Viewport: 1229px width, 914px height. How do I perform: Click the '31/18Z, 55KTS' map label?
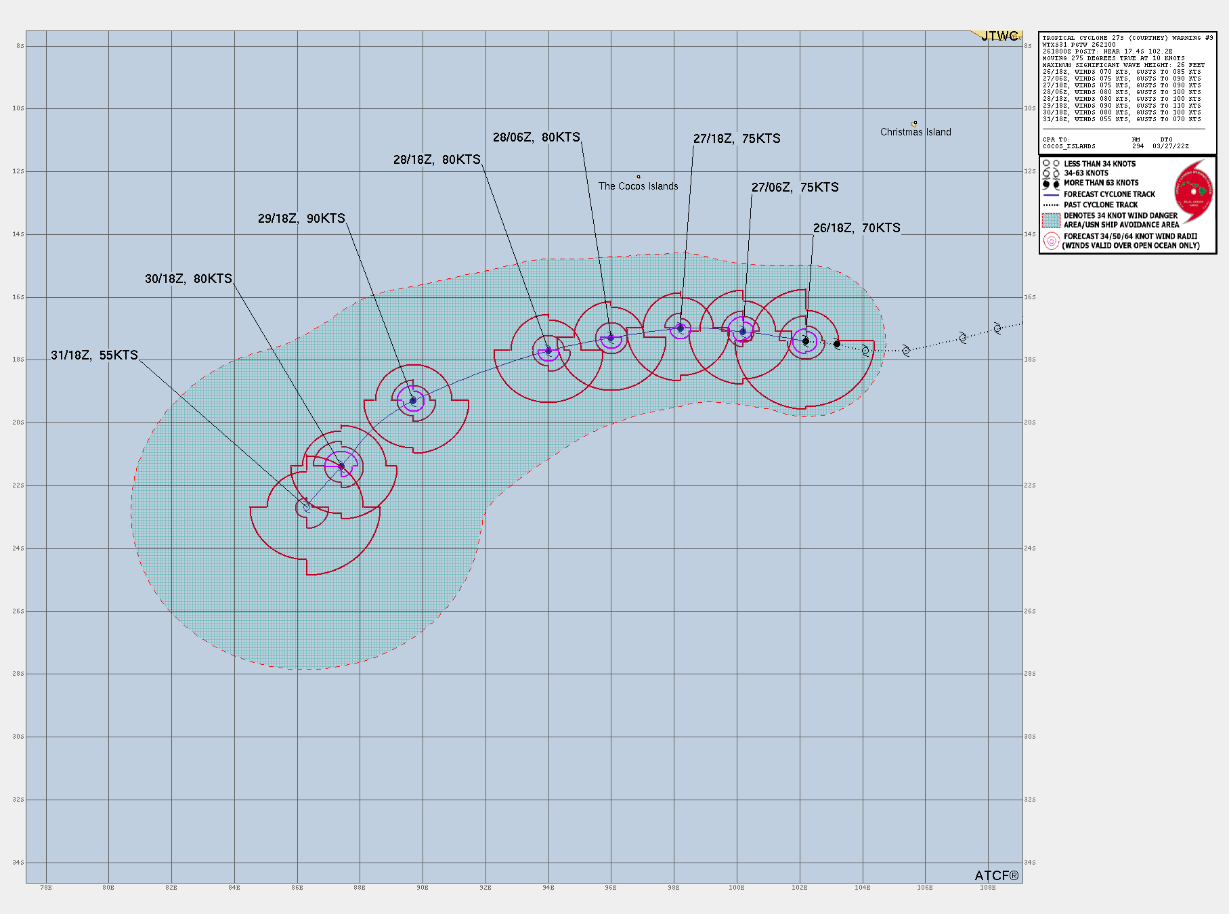pyautogui.click(x=94, y=355)
